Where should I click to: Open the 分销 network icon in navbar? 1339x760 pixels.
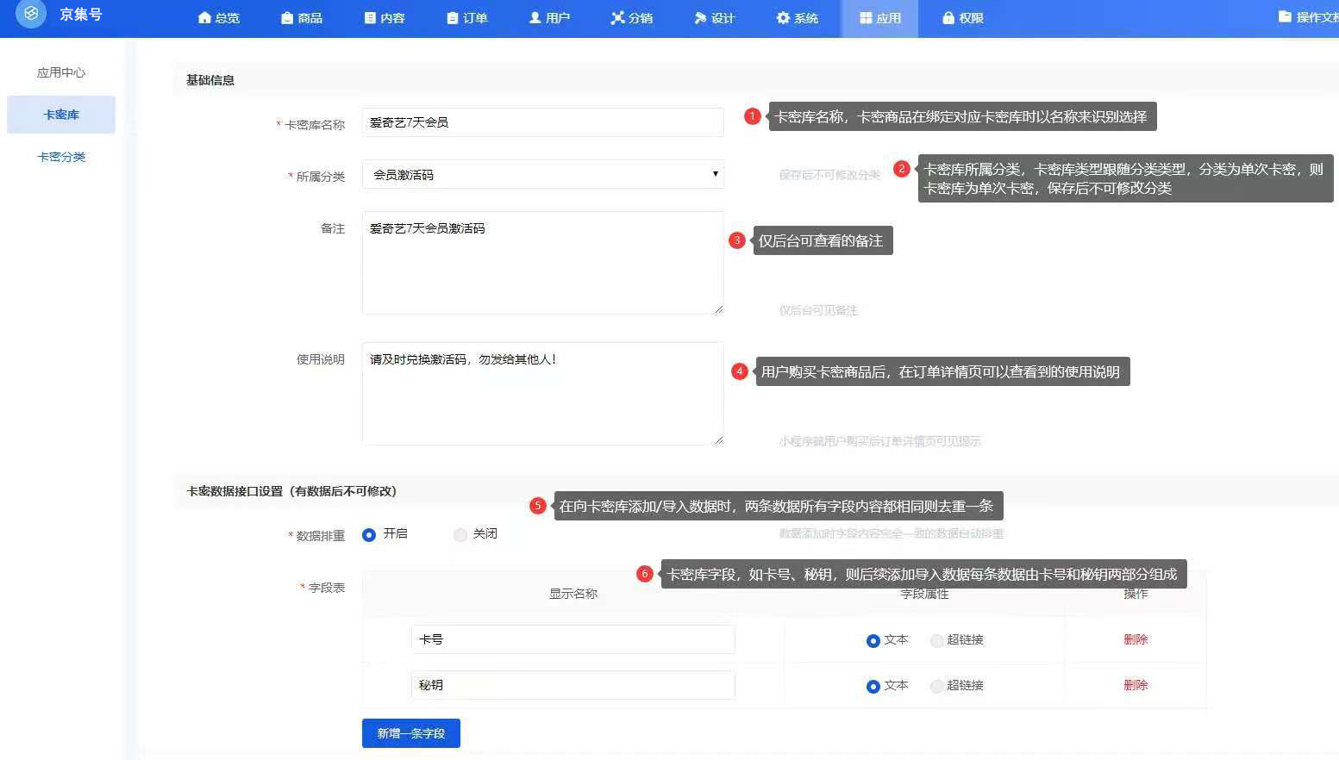click(x=617, y=18)
